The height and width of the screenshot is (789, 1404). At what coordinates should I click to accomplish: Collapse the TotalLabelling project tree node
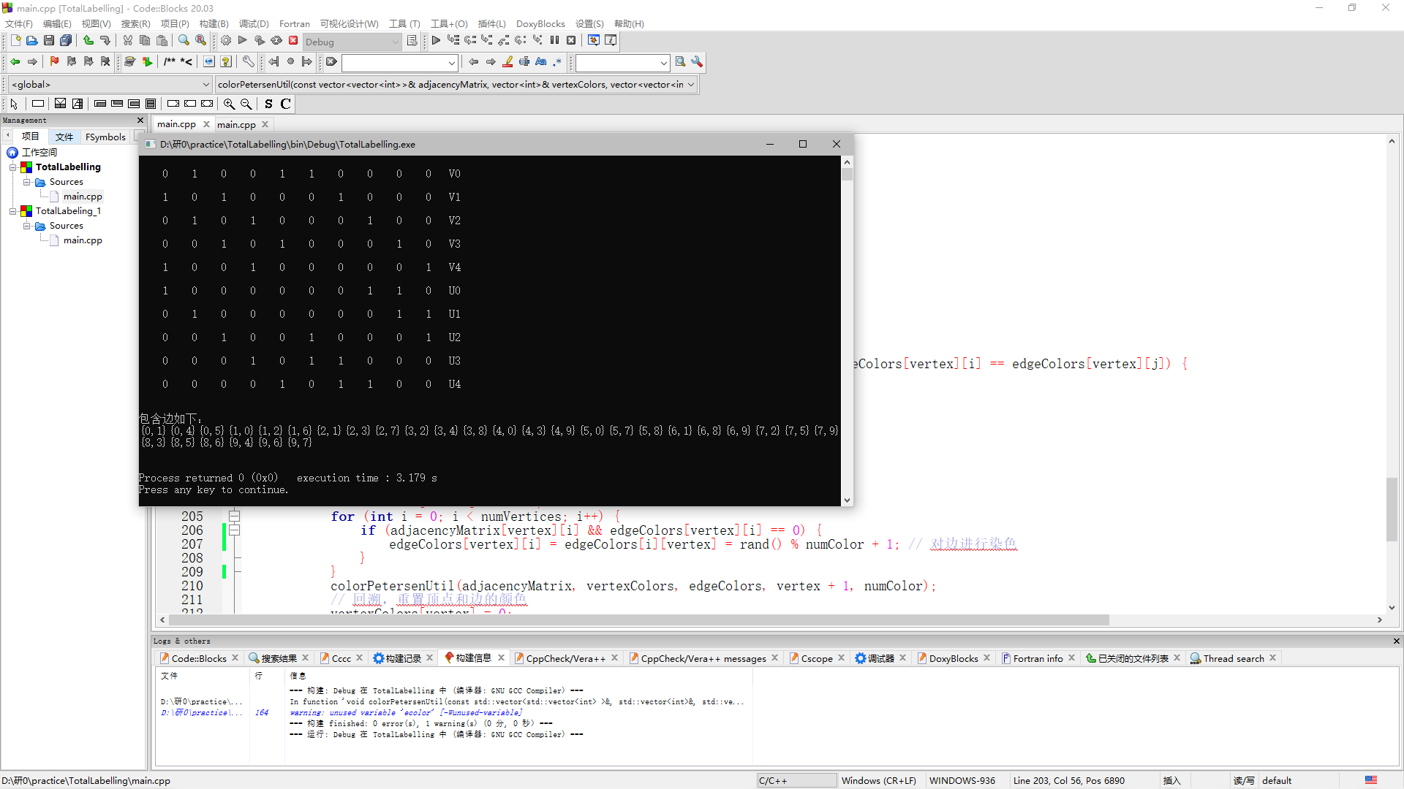click(x=12, y=167)
